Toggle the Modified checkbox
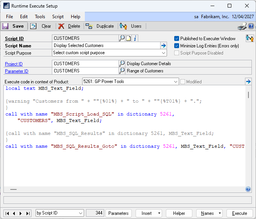Image resolution: width=256 pixels, height=219 pixels. pos(183,82)
